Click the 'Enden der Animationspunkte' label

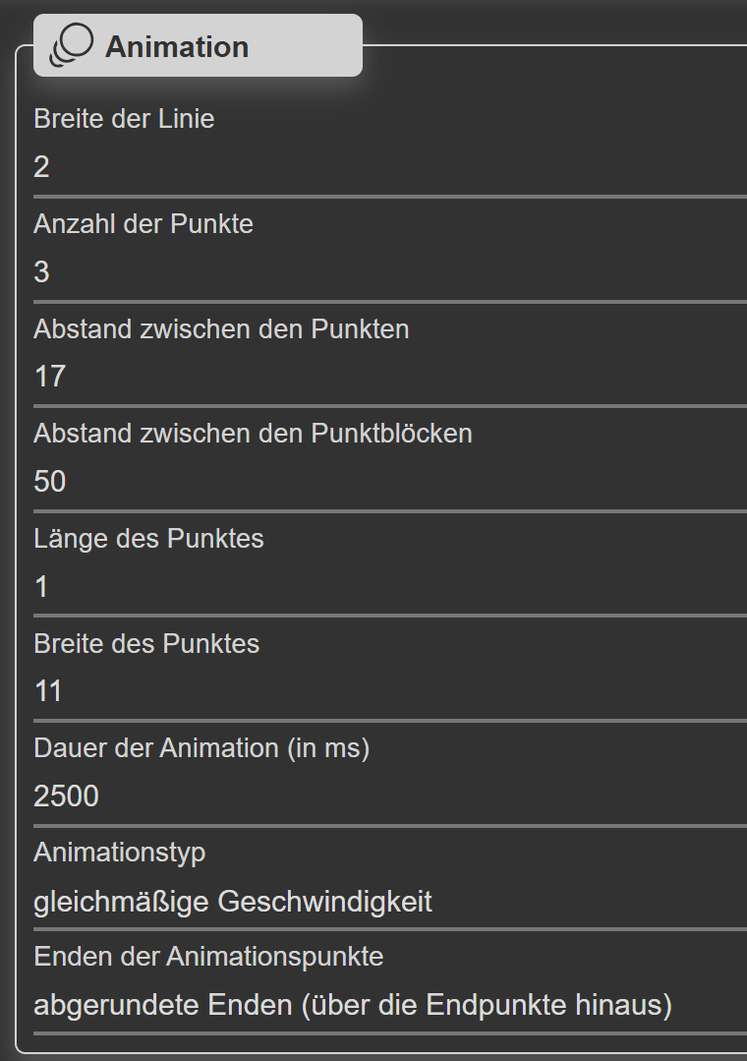click(208, 956)
